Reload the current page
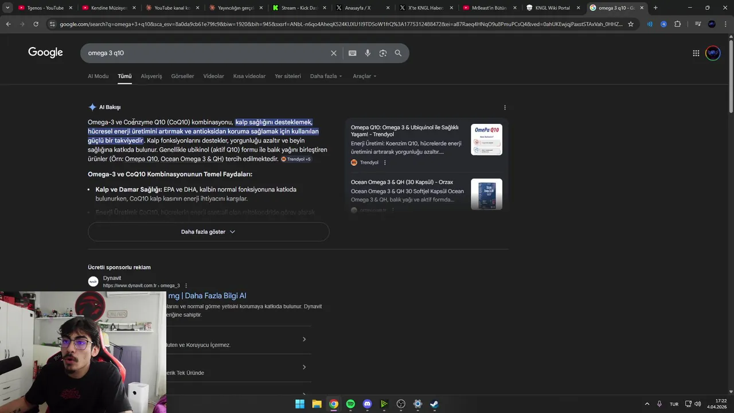This screenshot has height=413, width=734. point(36,24)
